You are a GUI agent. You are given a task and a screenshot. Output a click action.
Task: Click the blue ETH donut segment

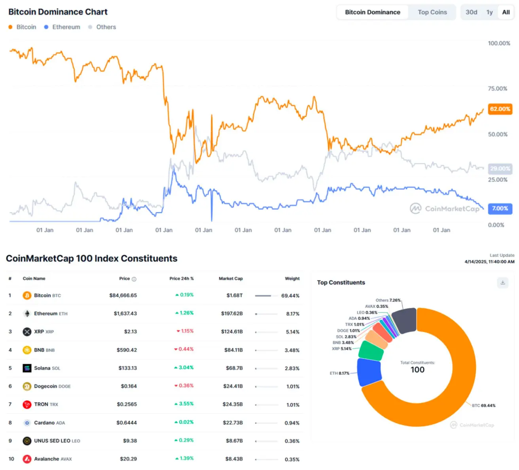click(369, 372)
